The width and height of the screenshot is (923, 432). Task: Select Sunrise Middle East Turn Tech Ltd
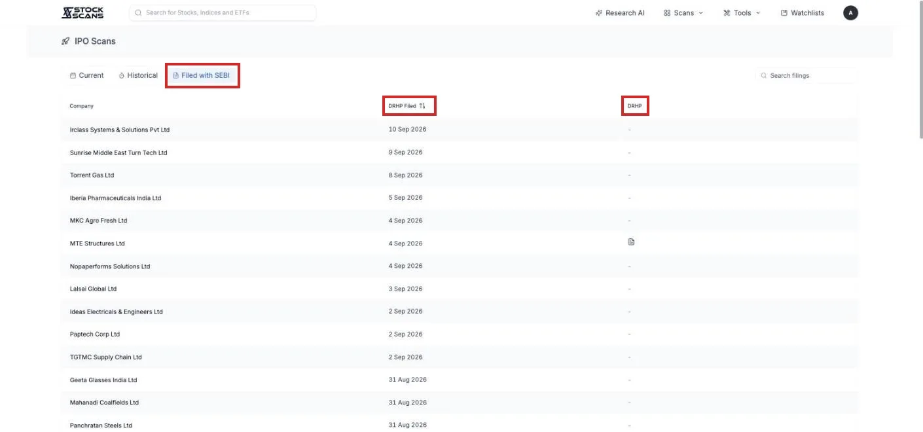coord(118,153)
